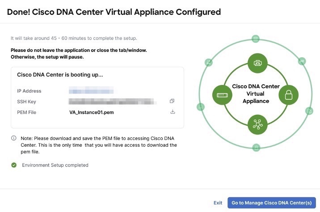Download the VA_Instance01.pem file
The image size is (320, 212).
point(173,112)
